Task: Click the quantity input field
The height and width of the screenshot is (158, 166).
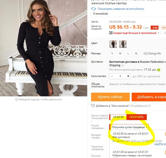Action: (x=120, y=76)
